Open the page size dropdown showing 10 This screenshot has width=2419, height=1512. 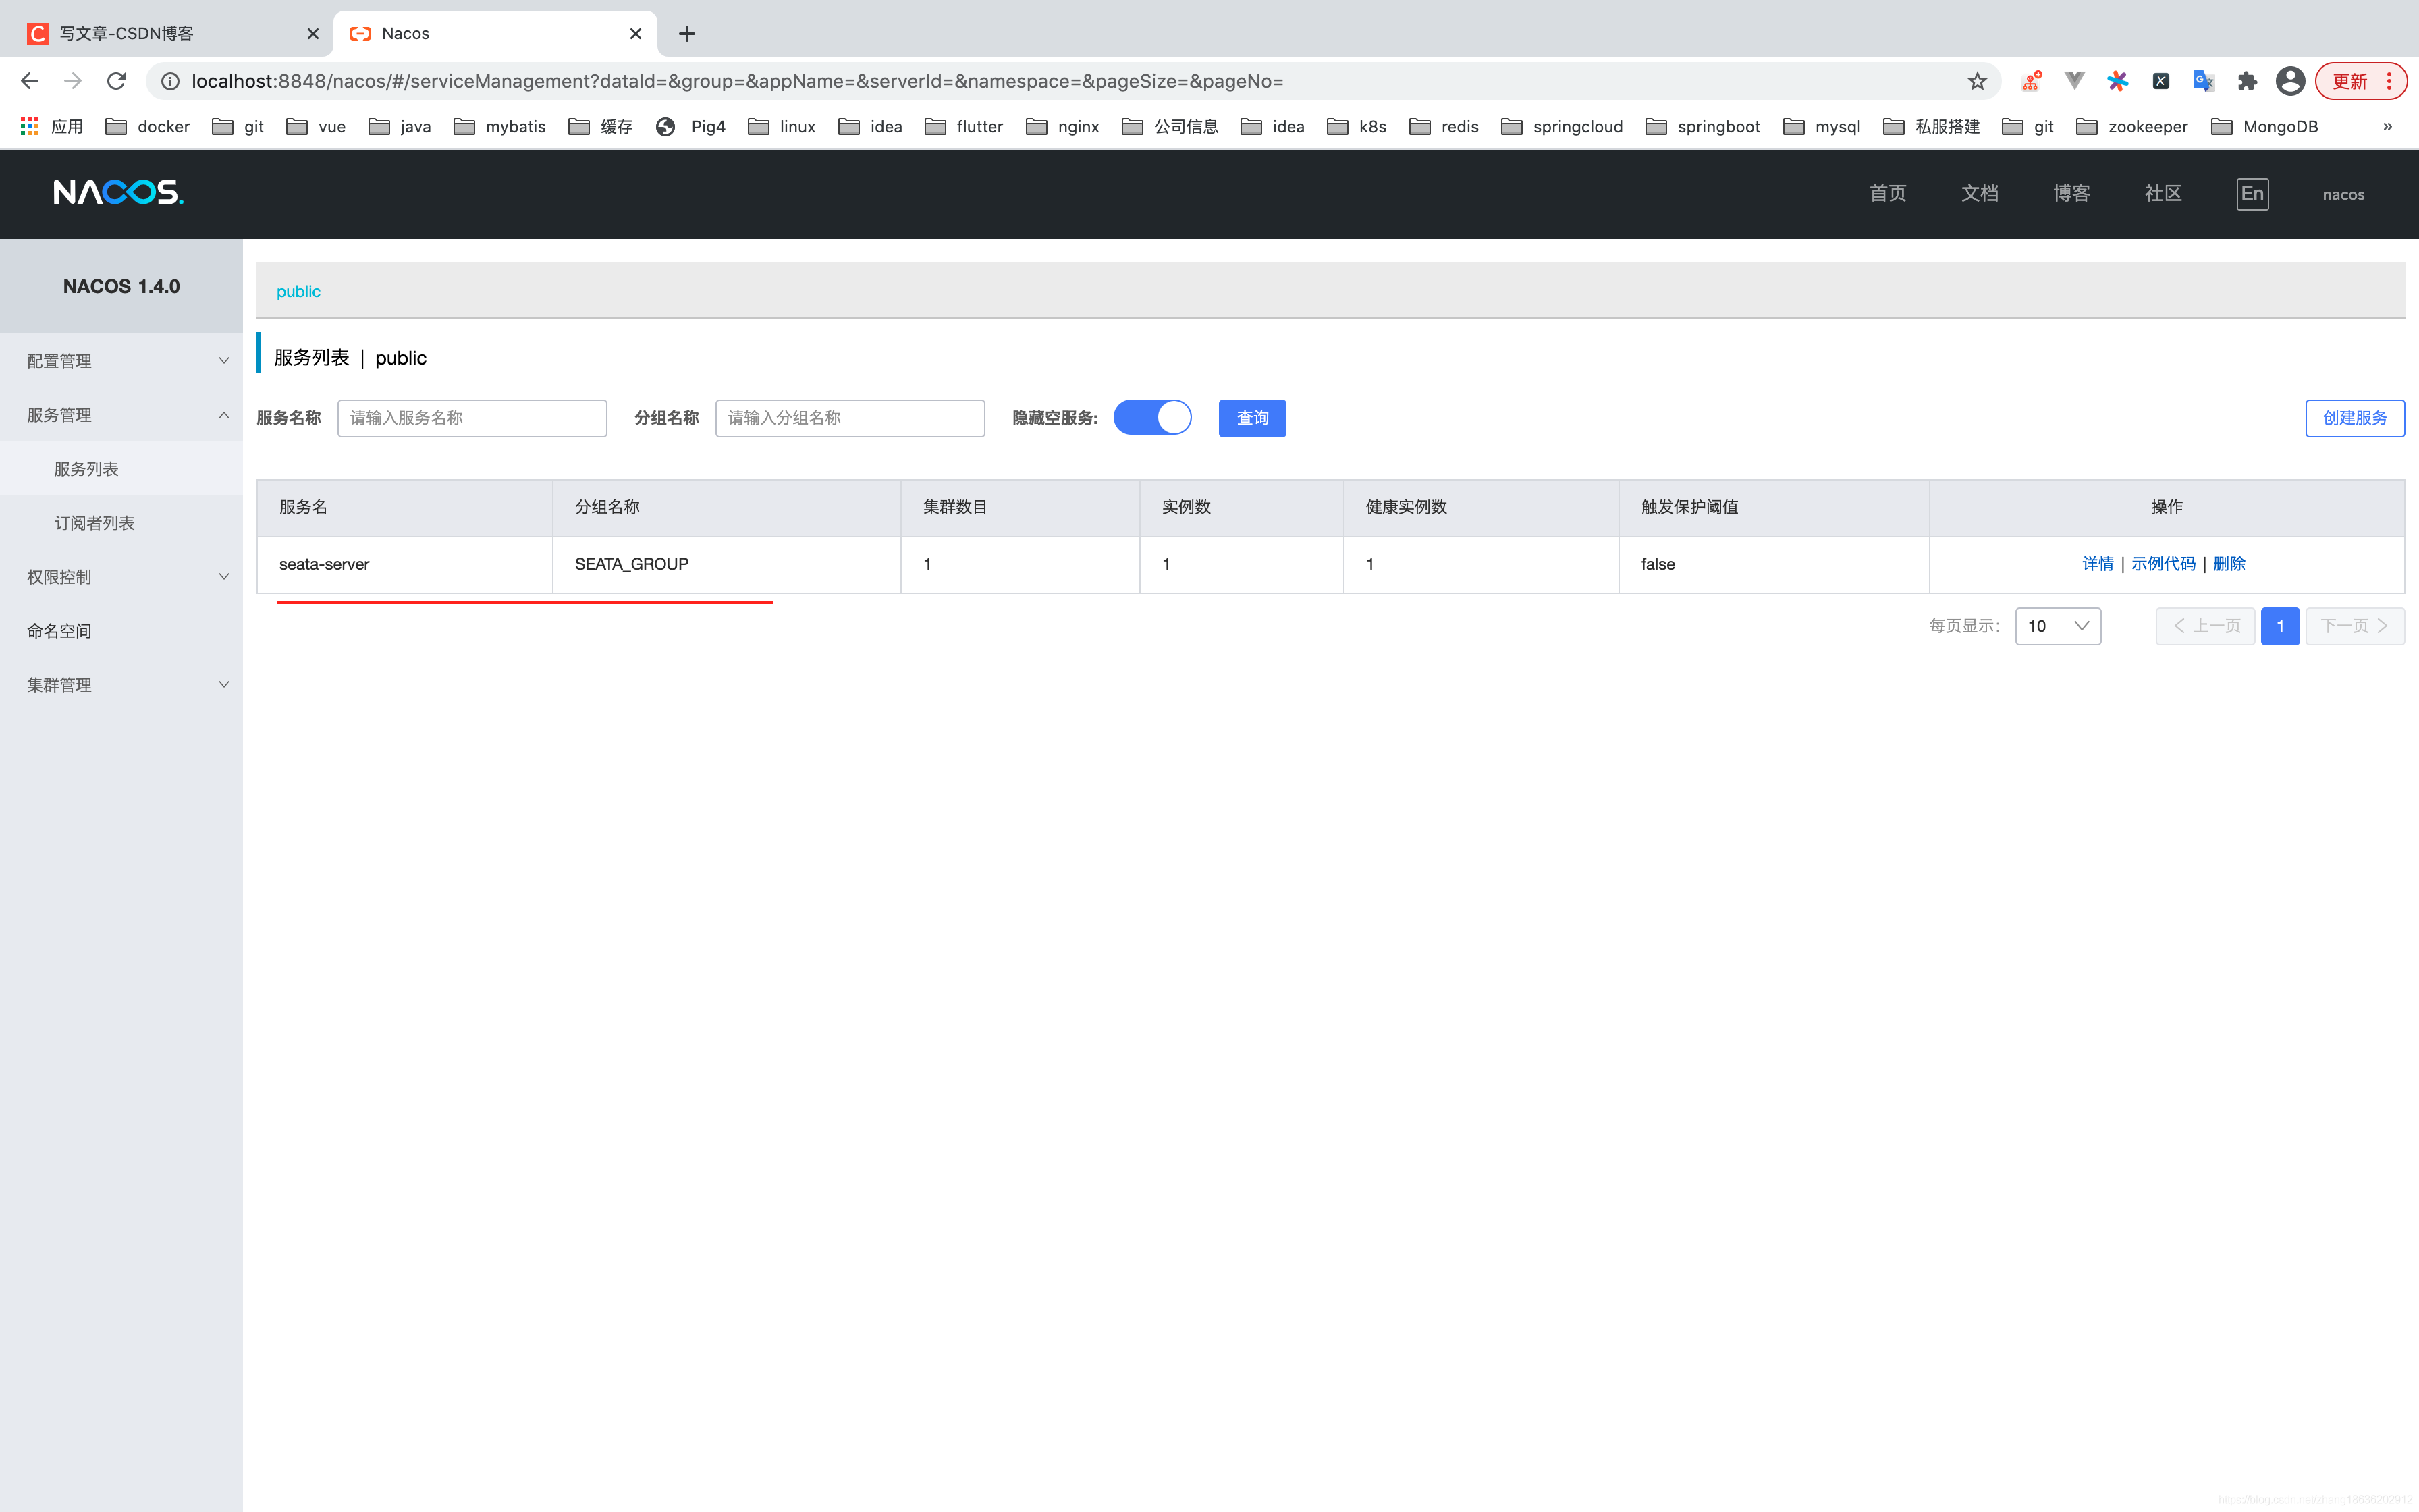point(2058,626)
